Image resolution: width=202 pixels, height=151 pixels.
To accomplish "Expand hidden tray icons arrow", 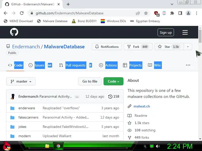I will [145, 146].
